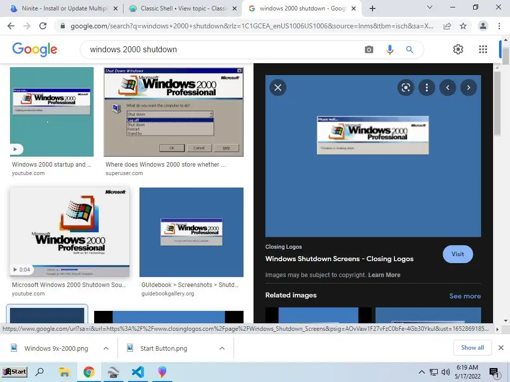
Task: Open Shut Down Windows dialog thumbnail
Action: pyautogui.click(x=173, y=112)
